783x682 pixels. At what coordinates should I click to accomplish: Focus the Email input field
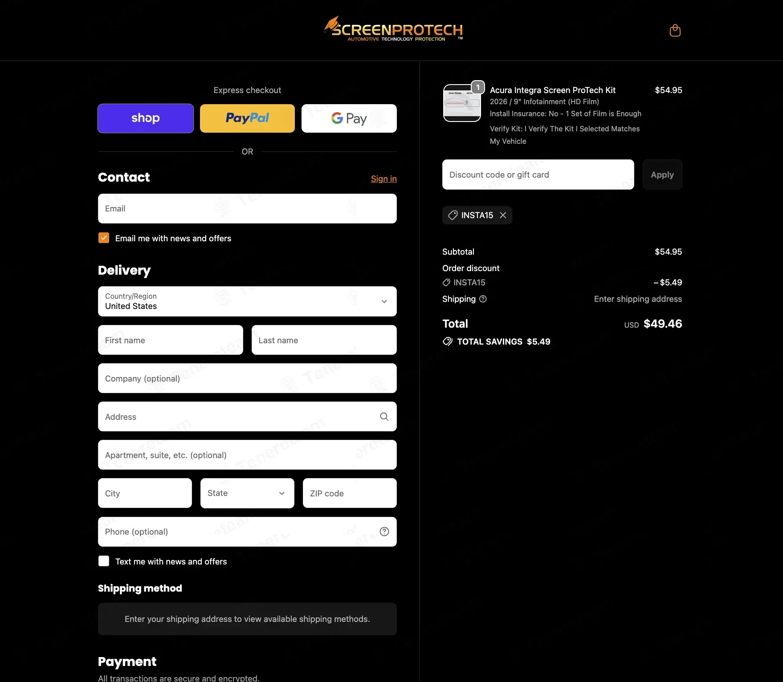(x=247, y=209)
